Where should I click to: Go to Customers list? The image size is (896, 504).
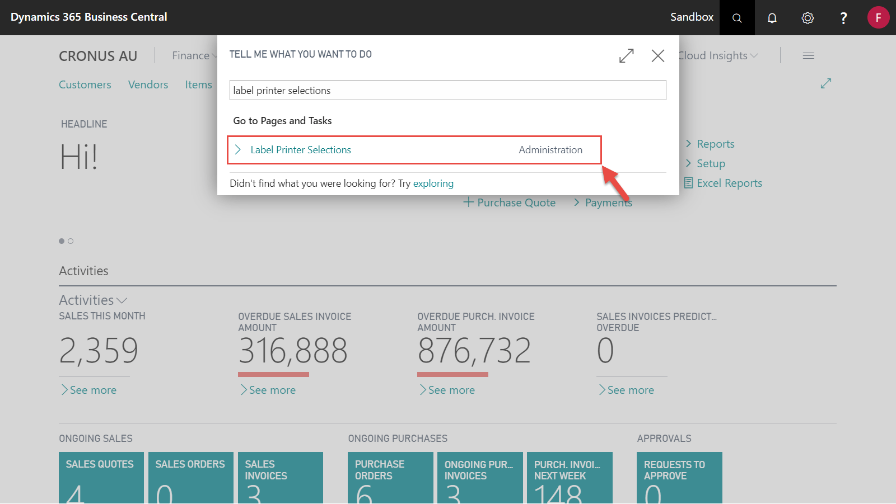85,84
